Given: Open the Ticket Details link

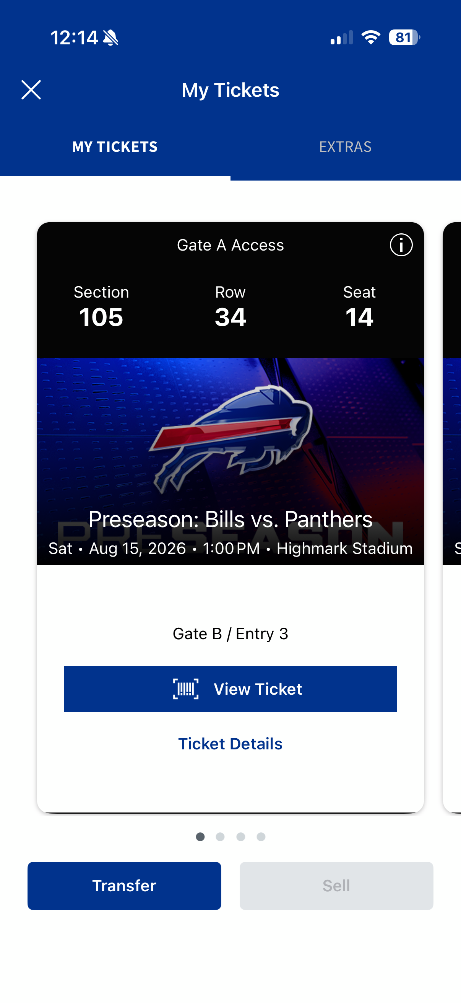Looking at the screenshot, I should click(x=230, y=744).
